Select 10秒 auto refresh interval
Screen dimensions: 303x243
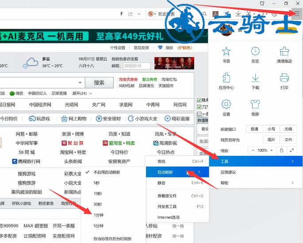114,193
